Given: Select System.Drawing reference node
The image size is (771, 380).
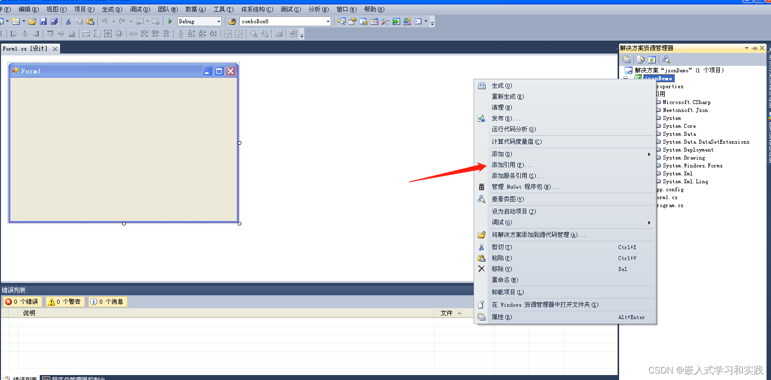Looking at the screenshot, I should point(684,158).
